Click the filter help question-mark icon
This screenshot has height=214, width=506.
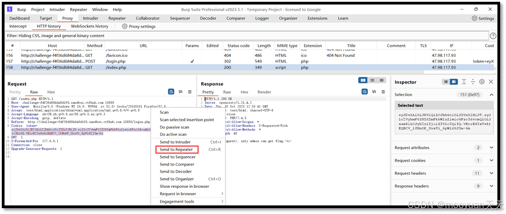tap(493, 36)
